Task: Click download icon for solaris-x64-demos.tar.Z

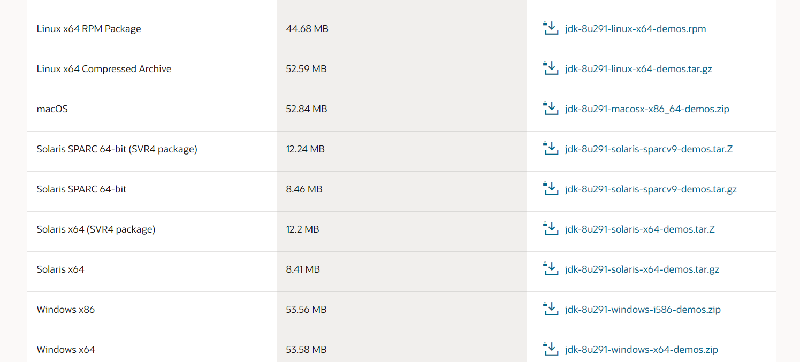Action: (551, 229)
